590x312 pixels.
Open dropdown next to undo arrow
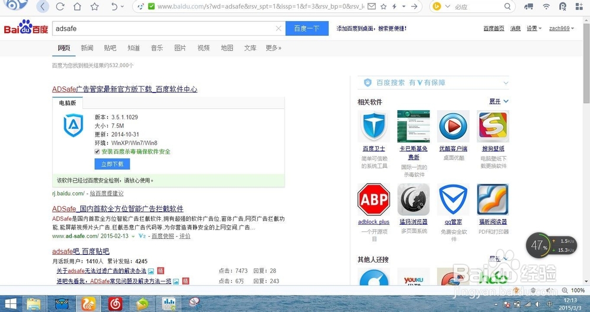[123, 6]
